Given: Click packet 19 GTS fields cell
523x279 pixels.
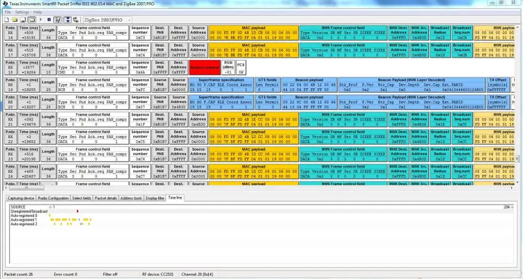Looking at the screenshot, I should coord(267,85).
